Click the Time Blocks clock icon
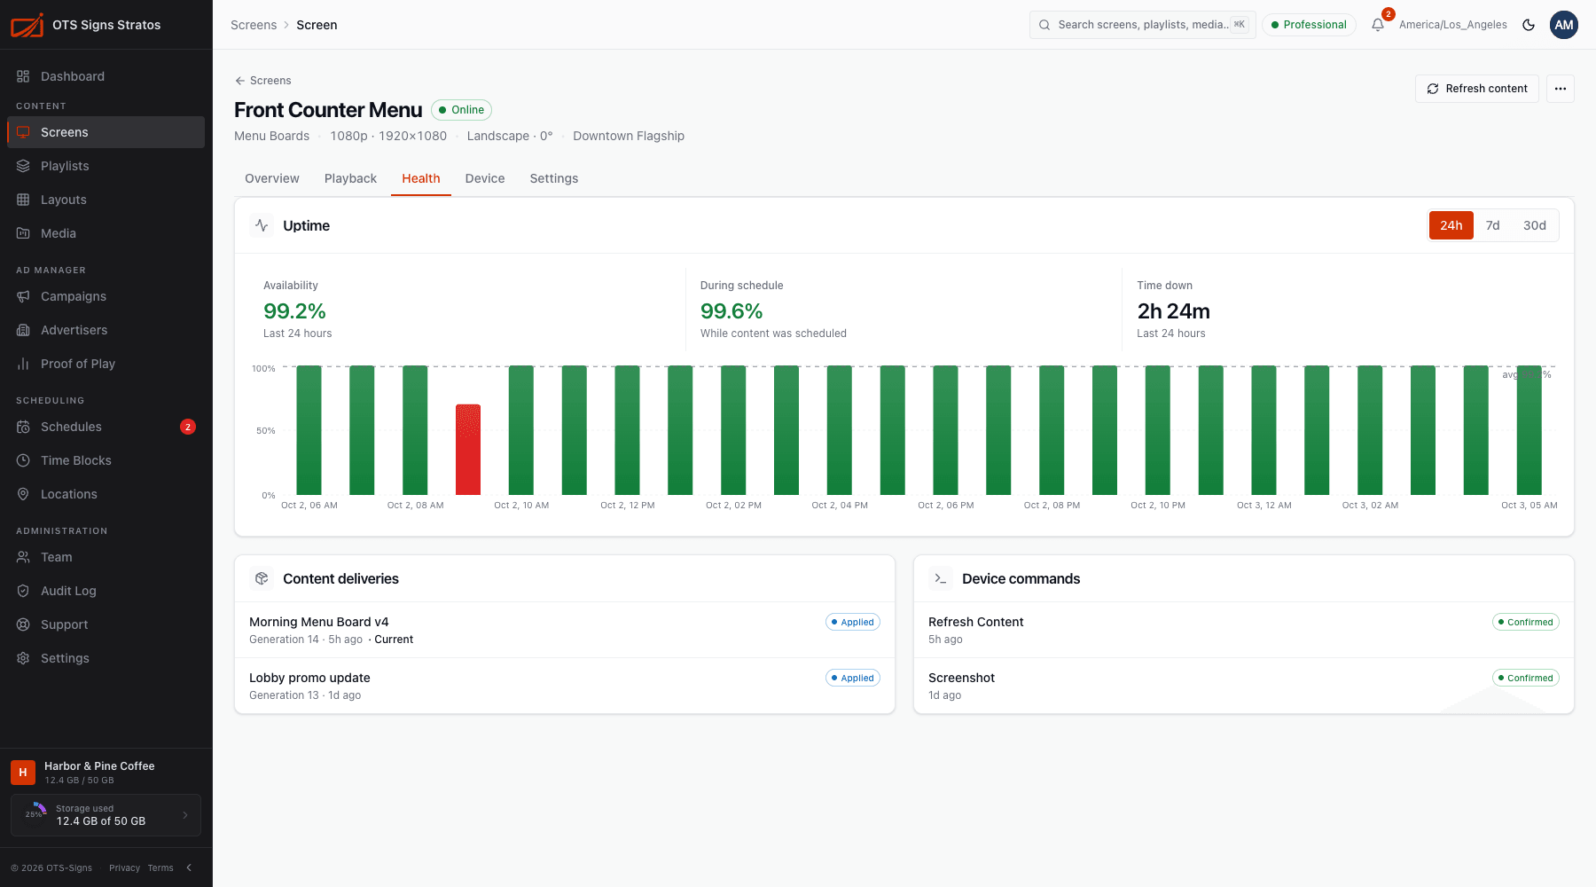 (23, 460)
